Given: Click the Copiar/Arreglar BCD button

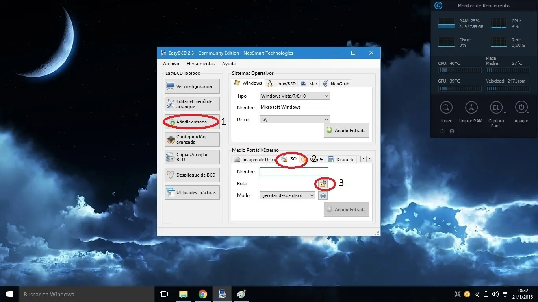Looking at the screenshot, I should (x=192, y=157).
